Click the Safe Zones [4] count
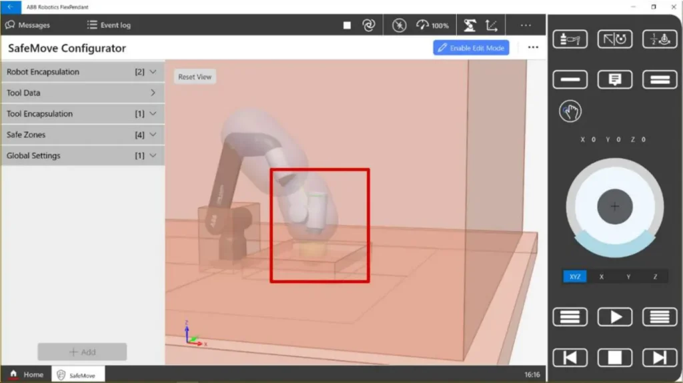 point(139,135)
